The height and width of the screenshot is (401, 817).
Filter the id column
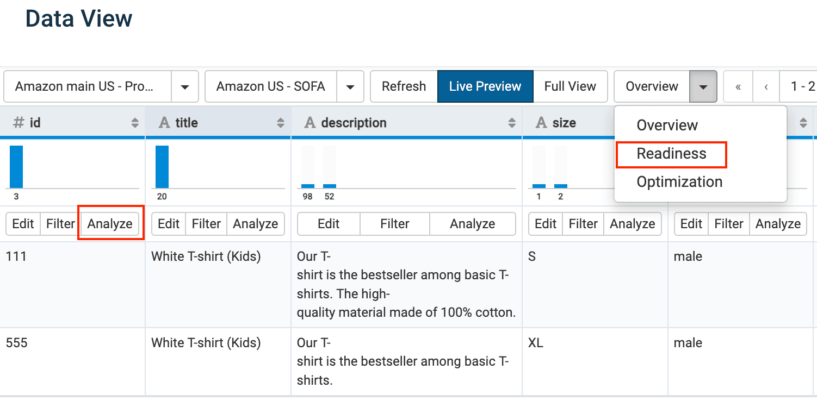click(60, 224)
